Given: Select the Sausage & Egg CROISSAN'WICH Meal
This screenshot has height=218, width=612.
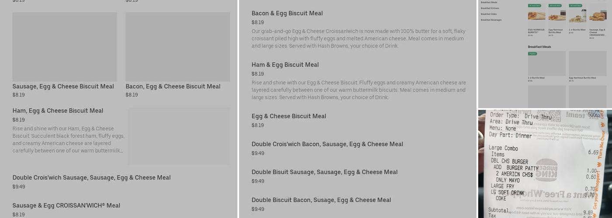Looking at the screenshot, I should pos(66,205).
